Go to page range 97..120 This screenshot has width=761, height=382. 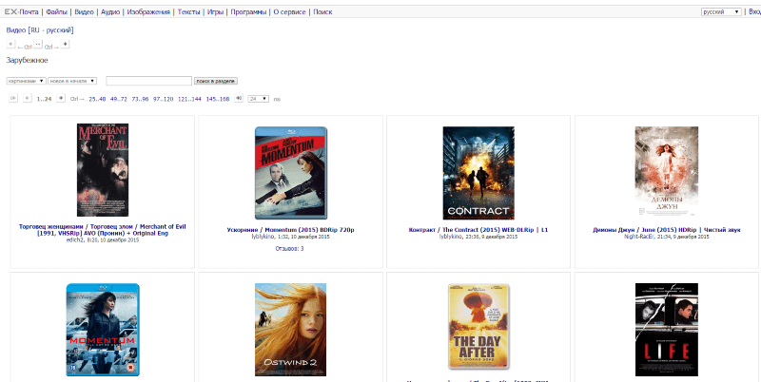click(163, 99)
